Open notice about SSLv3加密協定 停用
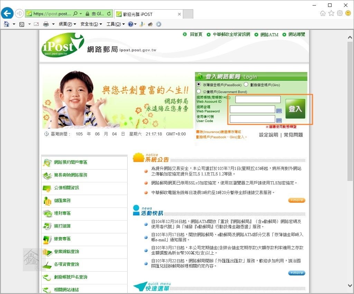This screenshot has height=294, width=354. [x=224, y=183]
